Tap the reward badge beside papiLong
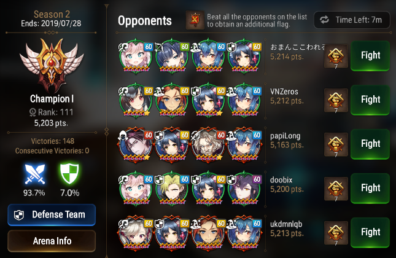Image resolution: width=396 pixels, height=258 pixels. pyautogui.click(x=336, y=144)
